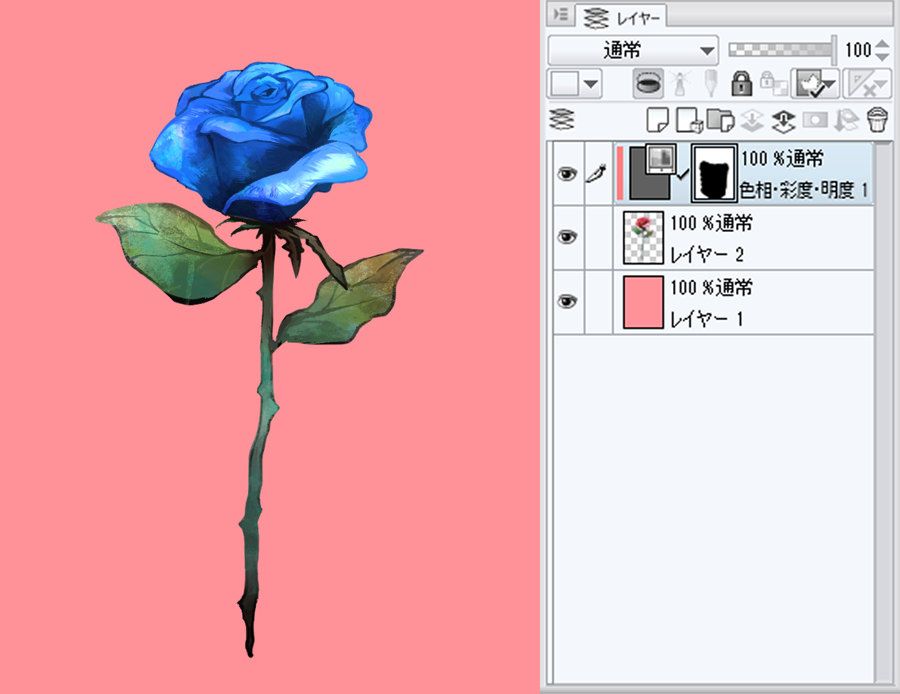This screenshot has height=694, width=900.
Task: Select layer named レイヤー 2
Action: point(706,254)
